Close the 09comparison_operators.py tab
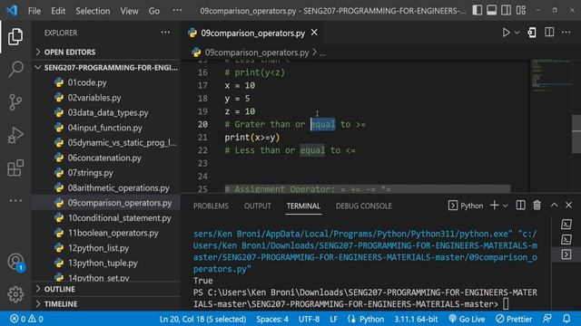 (314, 33)
